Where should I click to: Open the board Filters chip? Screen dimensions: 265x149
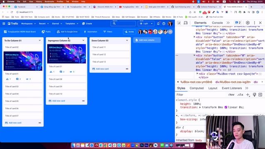108,32
